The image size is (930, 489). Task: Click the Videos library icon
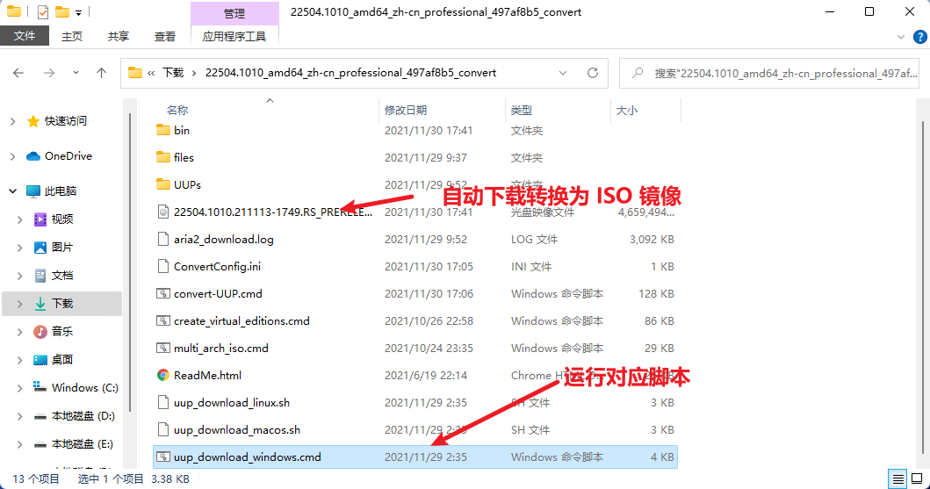coord(40,219)
